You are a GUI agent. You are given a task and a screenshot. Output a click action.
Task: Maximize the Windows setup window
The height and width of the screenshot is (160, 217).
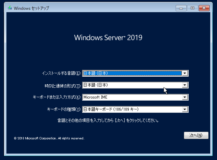(193, 8)
